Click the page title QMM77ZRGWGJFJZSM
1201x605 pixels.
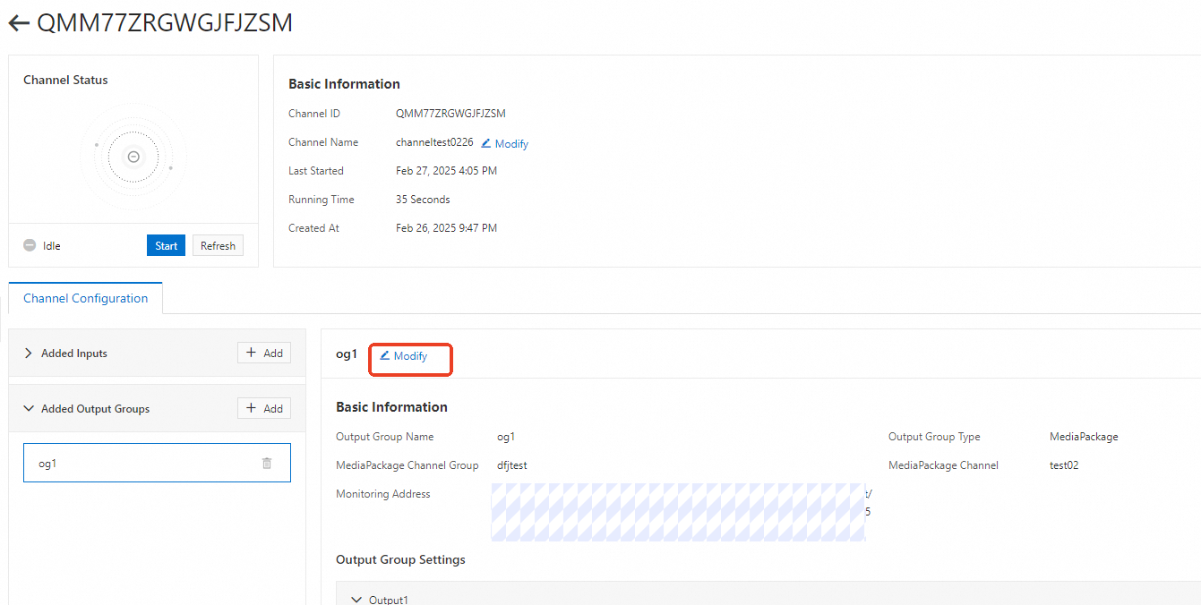[x=165, y=23]
